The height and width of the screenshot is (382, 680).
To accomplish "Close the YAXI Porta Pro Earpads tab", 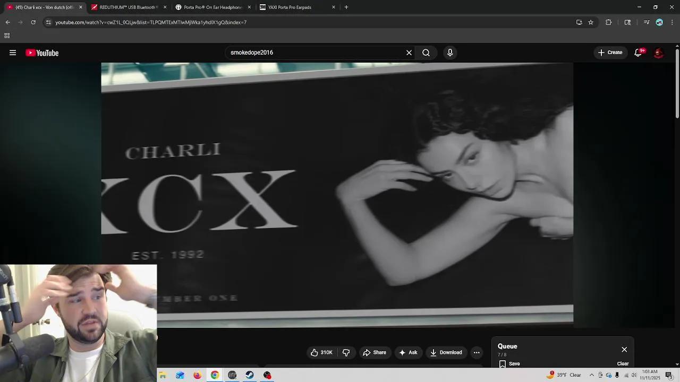I will (334, 7).
